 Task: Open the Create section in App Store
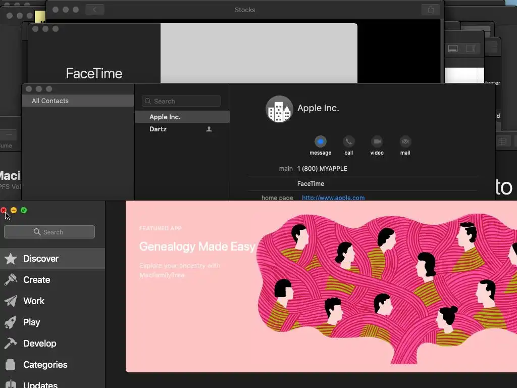(x=53, y=280)
